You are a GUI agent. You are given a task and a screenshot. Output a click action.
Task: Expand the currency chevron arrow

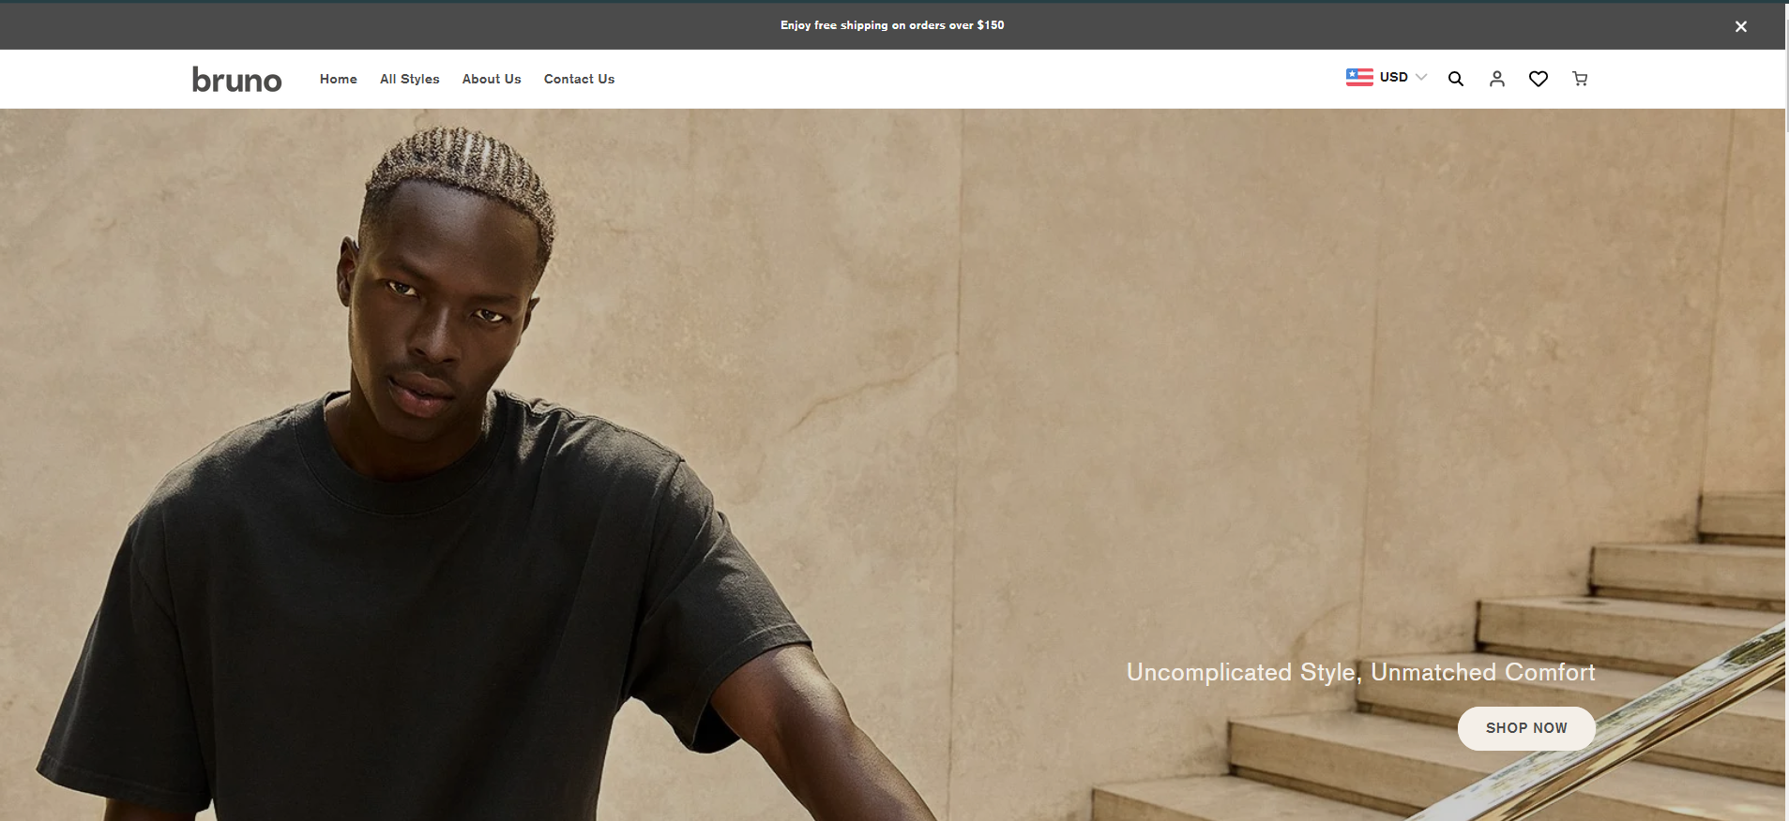coord(1421,77)
